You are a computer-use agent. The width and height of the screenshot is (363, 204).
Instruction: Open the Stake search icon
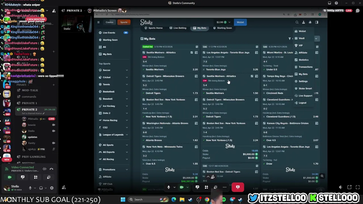297,22
